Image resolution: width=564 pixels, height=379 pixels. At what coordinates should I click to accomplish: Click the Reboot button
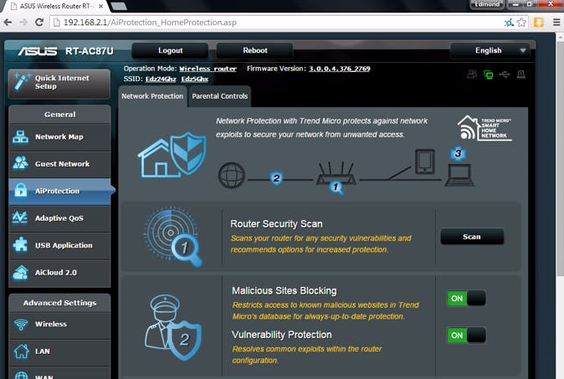pyautogui.click(x=255, y=51)
